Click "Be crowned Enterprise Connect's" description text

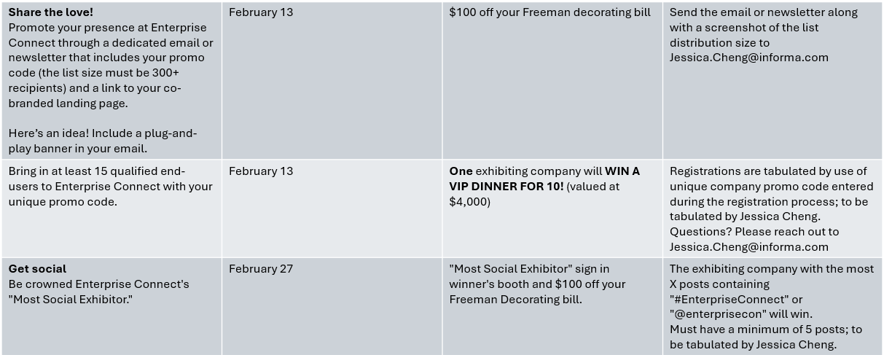(x=98, y=284)
